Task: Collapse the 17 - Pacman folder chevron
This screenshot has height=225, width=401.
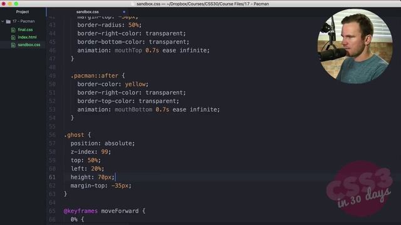Action: [3, 21]
